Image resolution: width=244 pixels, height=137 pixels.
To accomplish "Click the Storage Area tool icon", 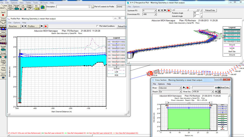I will (17, 7).
